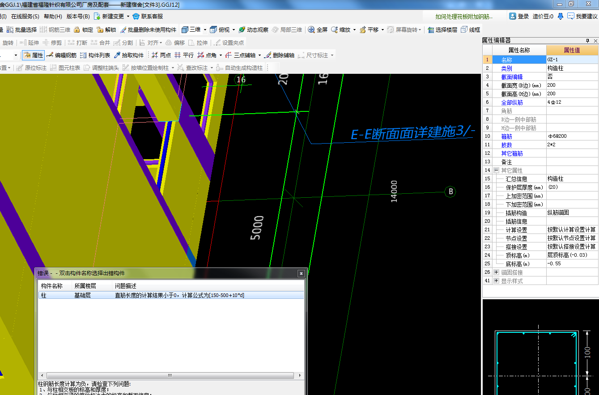Click the axis label B marker
This screenshot has width=599, height=395.
450,191
